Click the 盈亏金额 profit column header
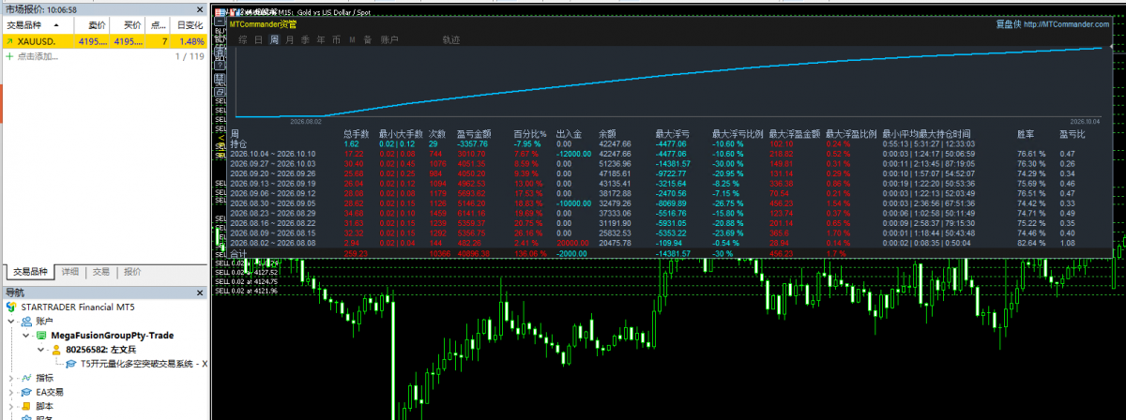The height and width of the screenshot is (420, 1126). (473, 134)
